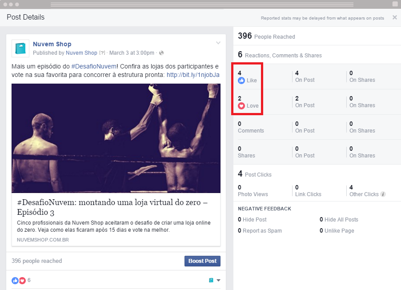Click the NEGATIVE FEEDBACK heading

coord(265,209)
